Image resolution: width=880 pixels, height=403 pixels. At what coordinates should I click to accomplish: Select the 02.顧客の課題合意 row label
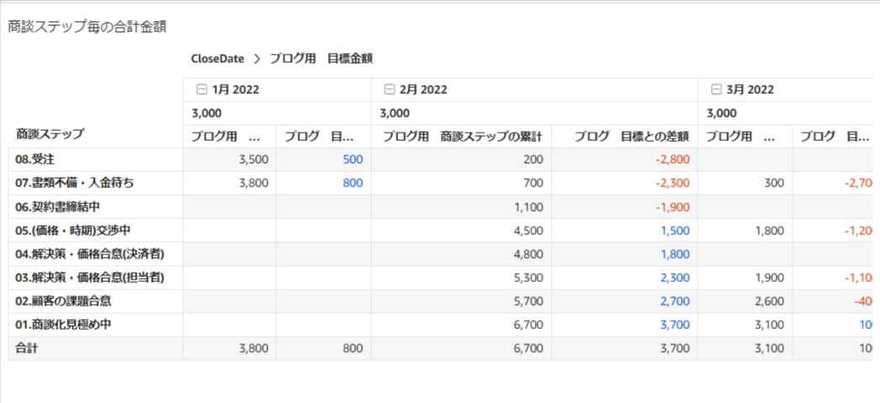click(x=63, y=301)
